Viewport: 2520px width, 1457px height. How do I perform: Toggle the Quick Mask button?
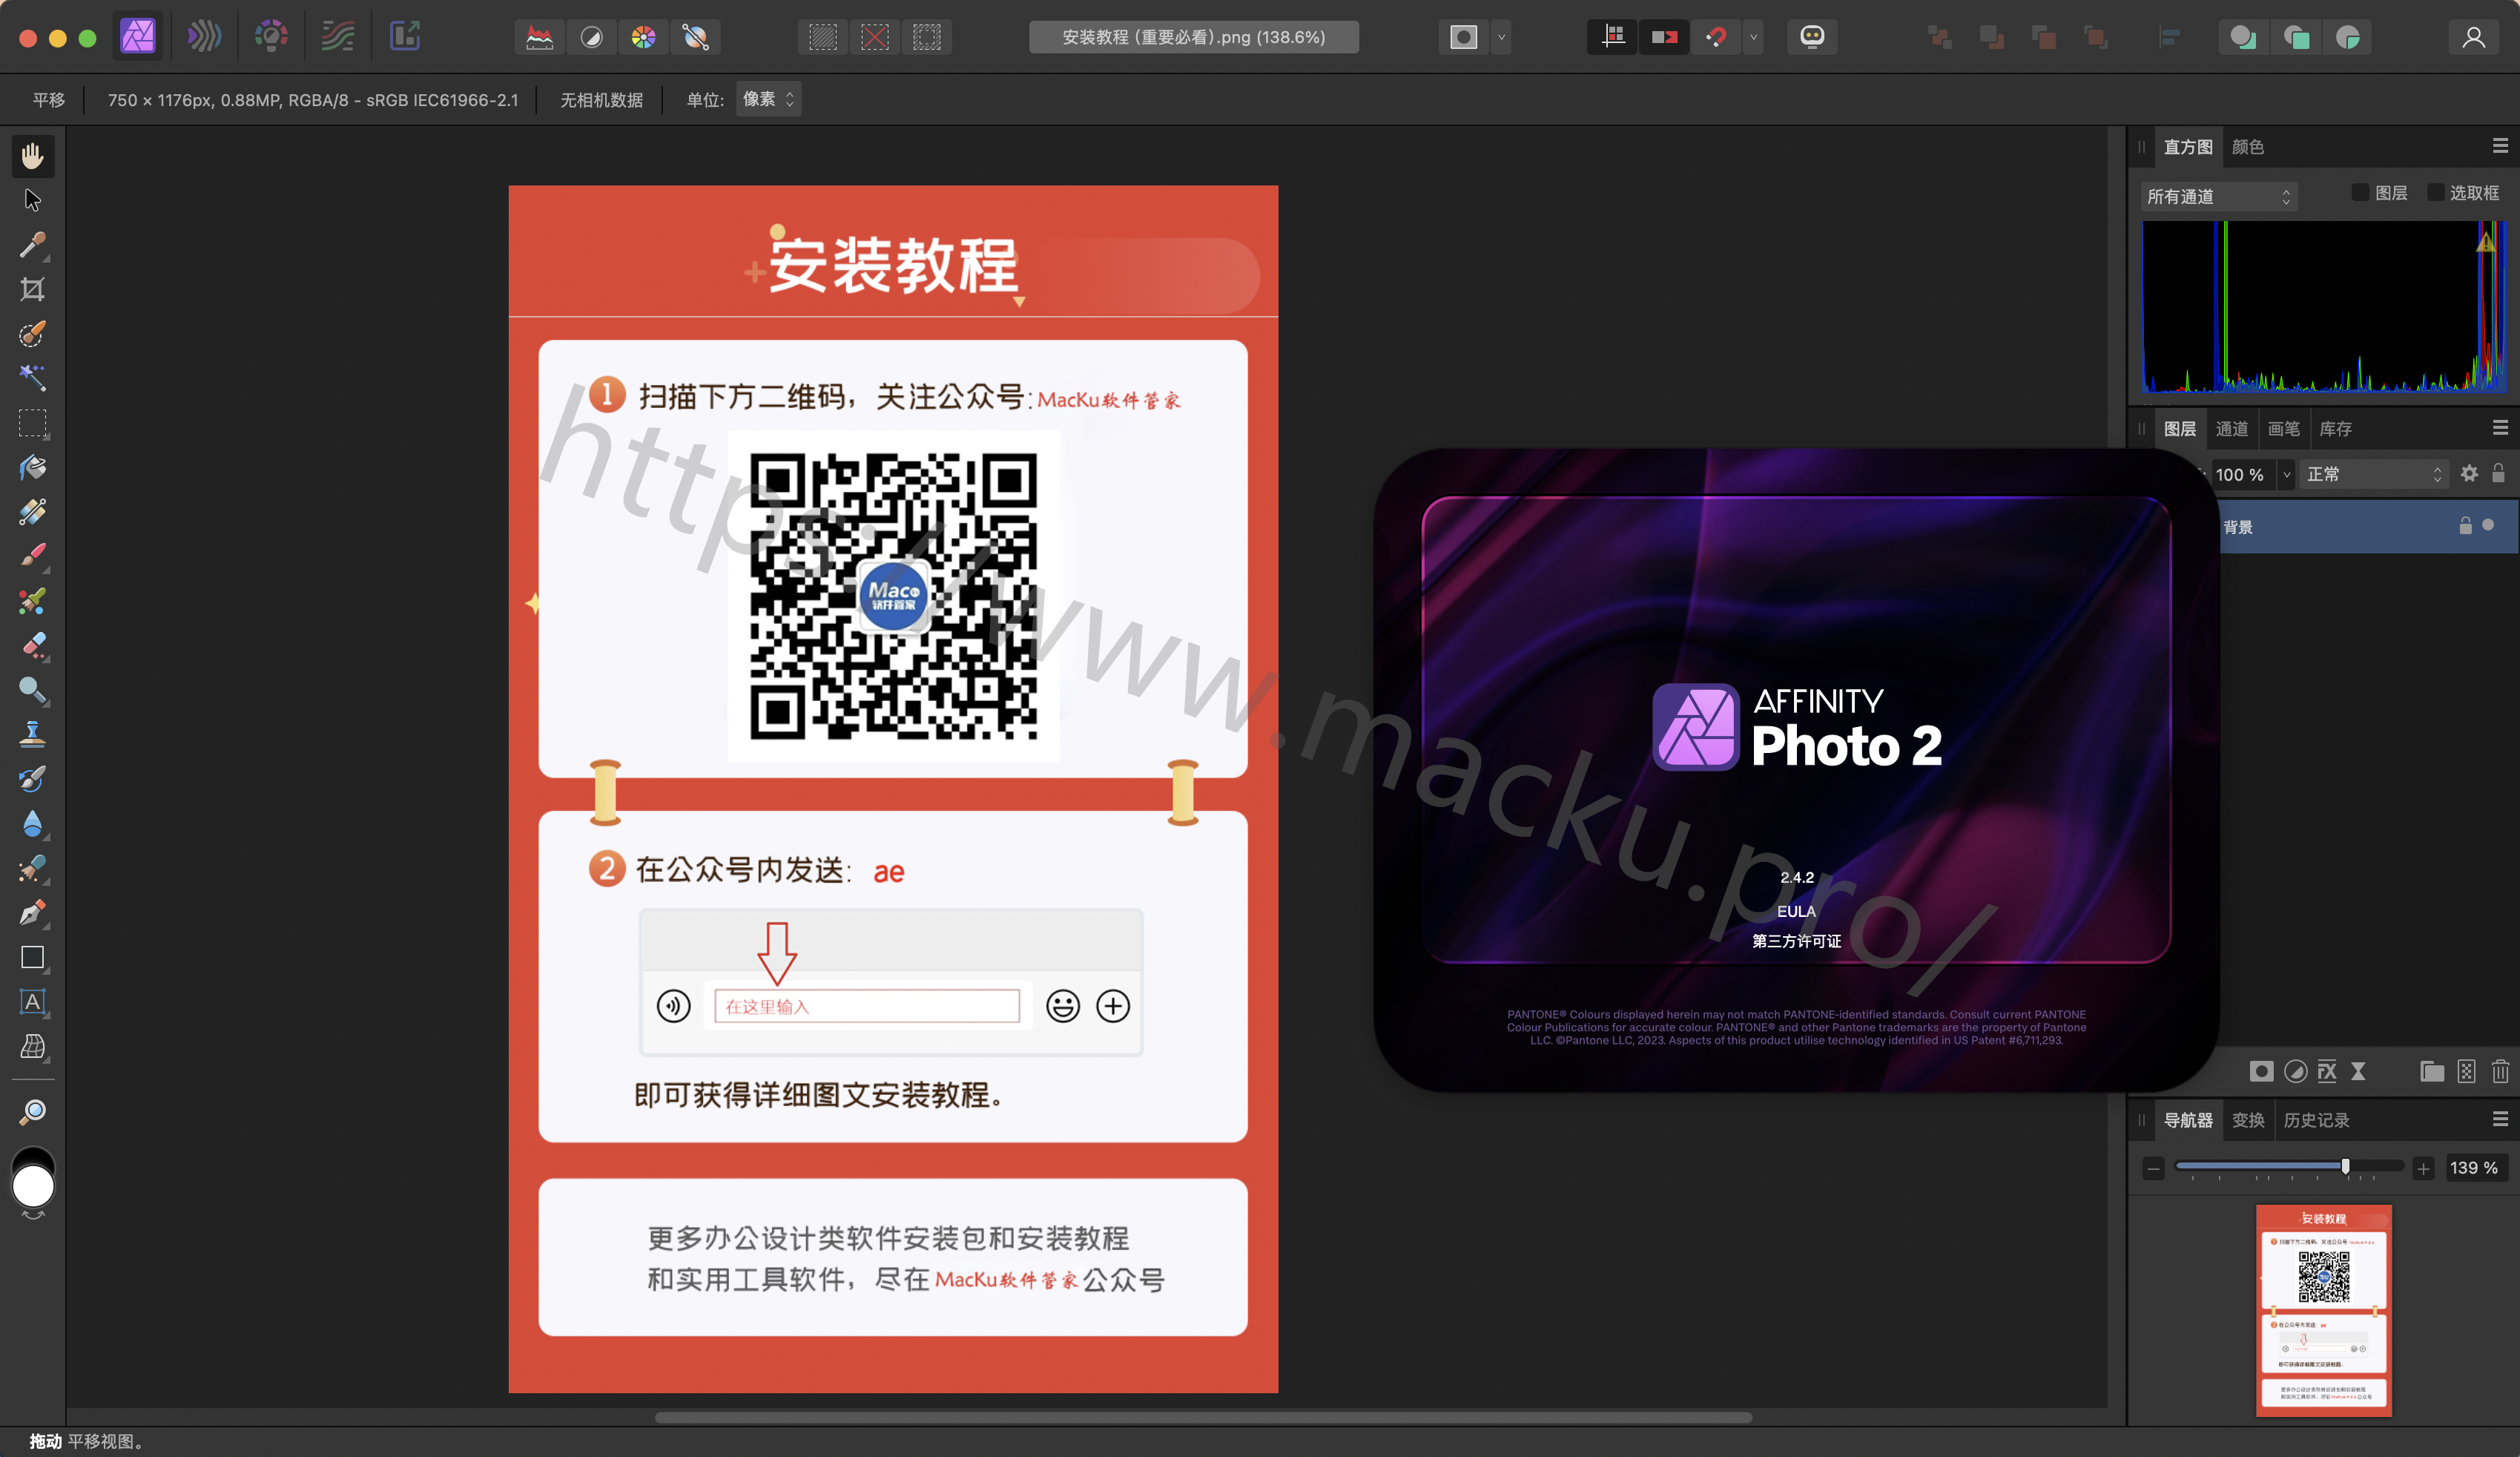pos(1464,38)
